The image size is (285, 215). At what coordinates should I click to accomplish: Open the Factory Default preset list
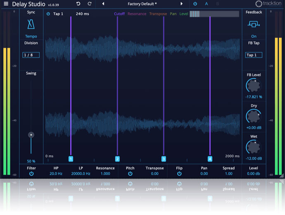tap(142, 4)
